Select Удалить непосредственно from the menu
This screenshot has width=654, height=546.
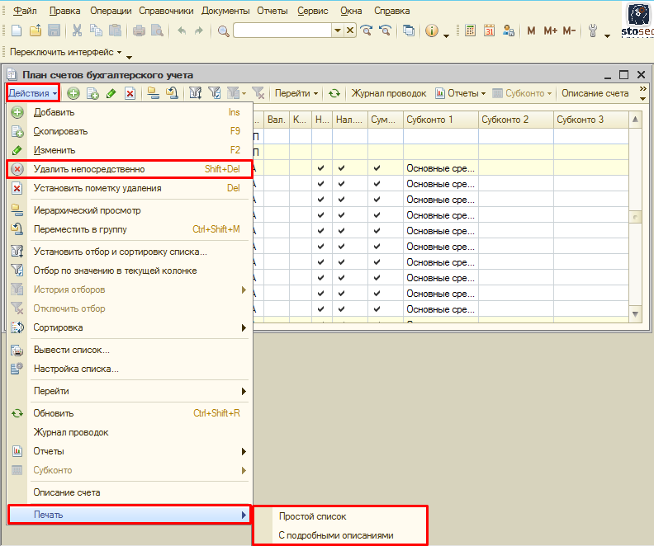[x=89, y=169]
